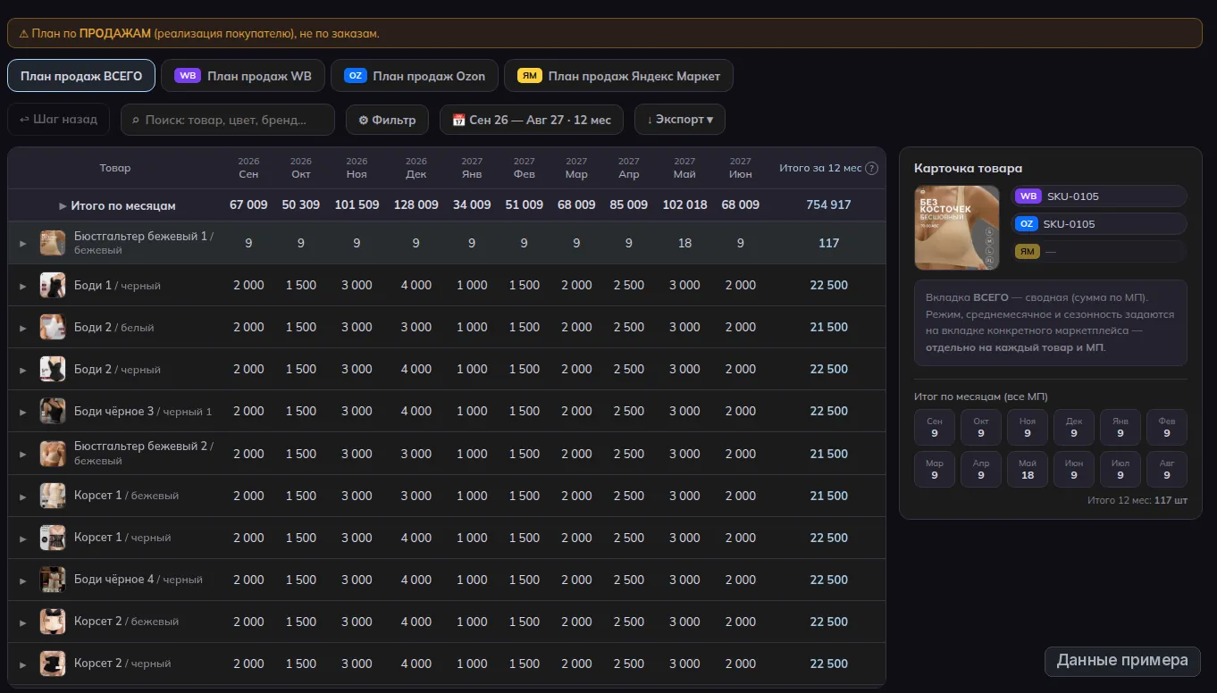Click the thumbnail of Корсет 1 / бежевый
The height and width of the screenshot is (693, 1217).
(53, 496)
